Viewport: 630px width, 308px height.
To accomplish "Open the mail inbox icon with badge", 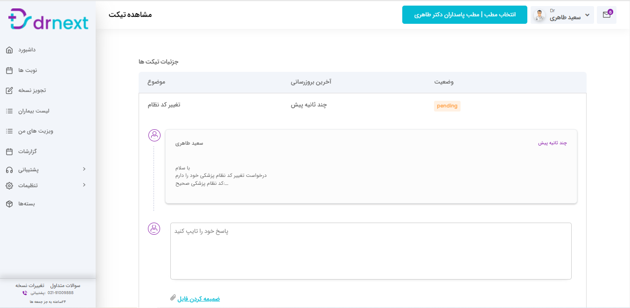I will point(607,14).
